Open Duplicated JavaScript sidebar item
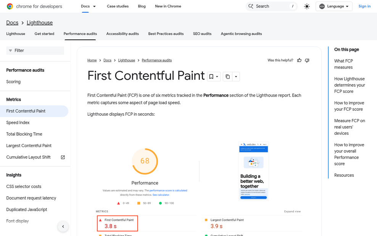The width and height of the screenshot is (377, 236). coord(27,210)
